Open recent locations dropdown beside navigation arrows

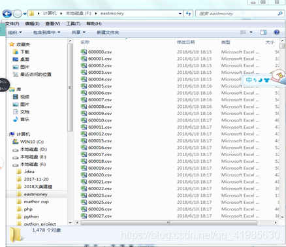tap(25, 14)
